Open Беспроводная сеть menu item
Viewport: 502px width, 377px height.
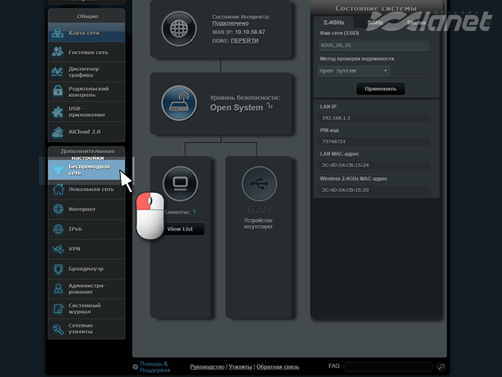pos(88,170)
